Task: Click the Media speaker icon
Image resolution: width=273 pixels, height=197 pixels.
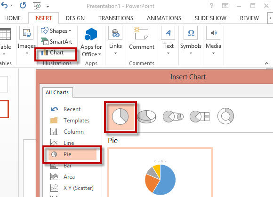Action: pos(213,33)
